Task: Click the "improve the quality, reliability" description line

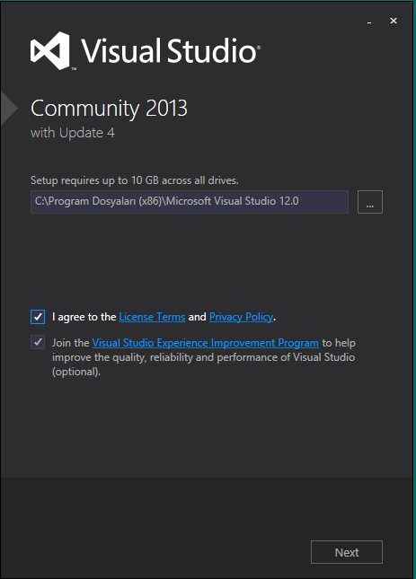Action: [x=203, y=357]
